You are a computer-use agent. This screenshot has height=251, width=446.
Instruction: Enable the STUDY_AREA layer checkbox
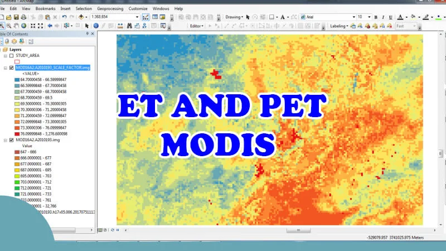tap(11, 56)
